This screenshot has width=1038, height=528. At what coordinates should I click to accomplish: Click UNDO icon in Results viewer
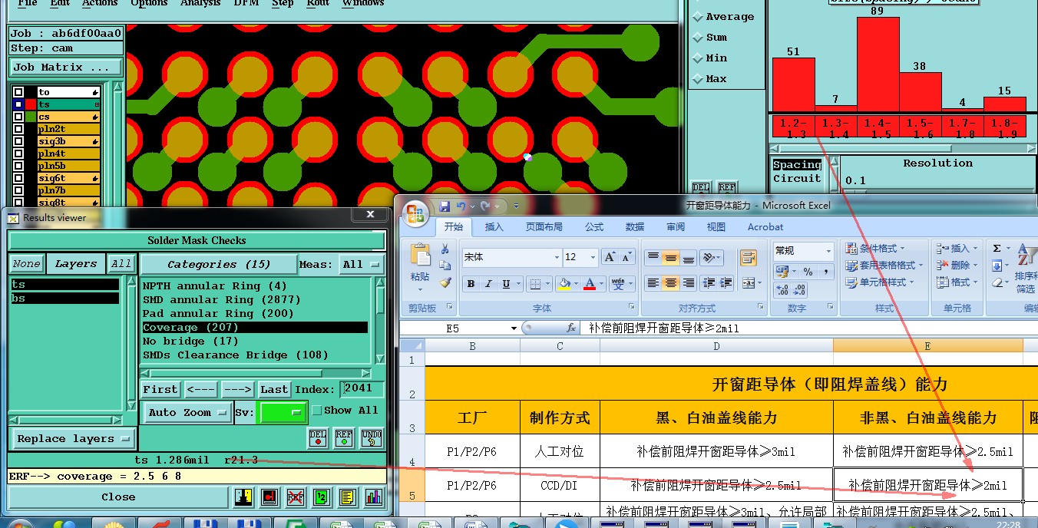coord(371,438)
